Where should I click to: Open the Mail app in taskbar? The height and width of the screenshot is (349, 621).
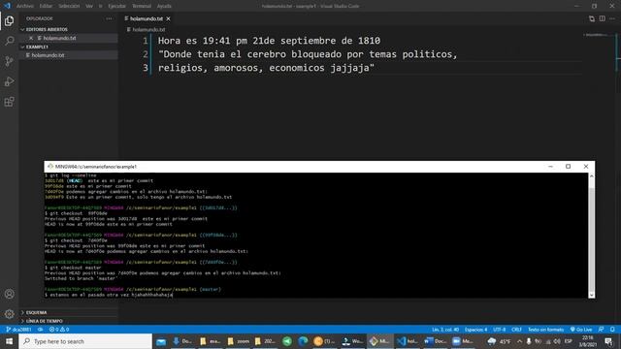click(161, 341)
